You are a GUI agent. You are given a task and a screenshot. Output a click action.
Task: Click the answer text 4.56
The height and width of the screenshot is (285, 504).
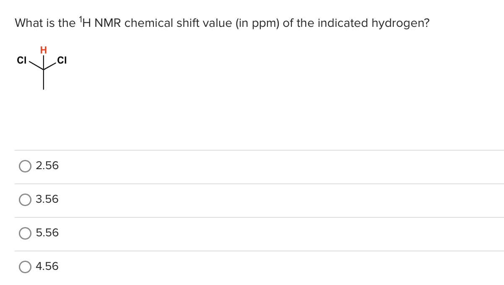[47, 267]
